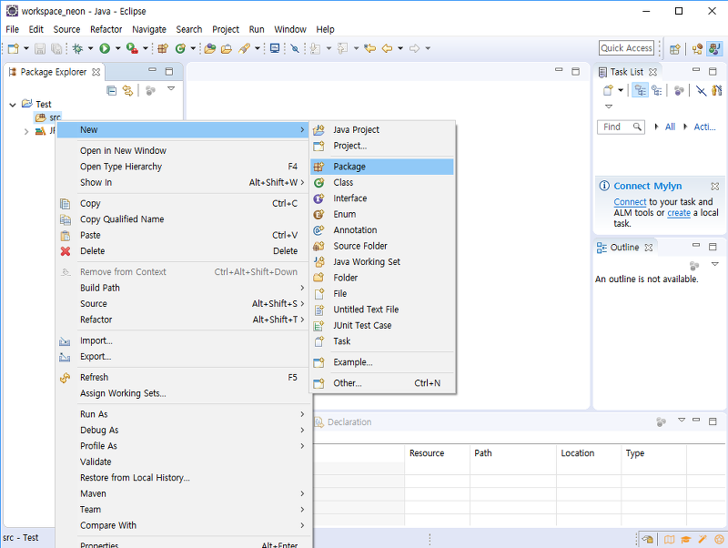Viewport: 728px width, 548px height.
Task: Click the Open Type toolbar icon
Action: (x=210, y=48)
